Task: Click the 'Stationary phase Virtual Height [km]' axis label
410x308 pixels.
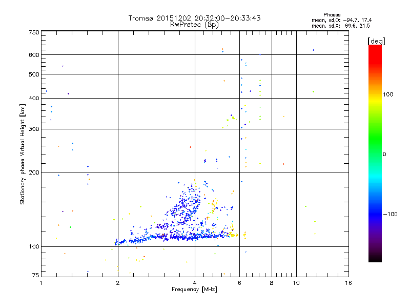Action: point(23,154)
